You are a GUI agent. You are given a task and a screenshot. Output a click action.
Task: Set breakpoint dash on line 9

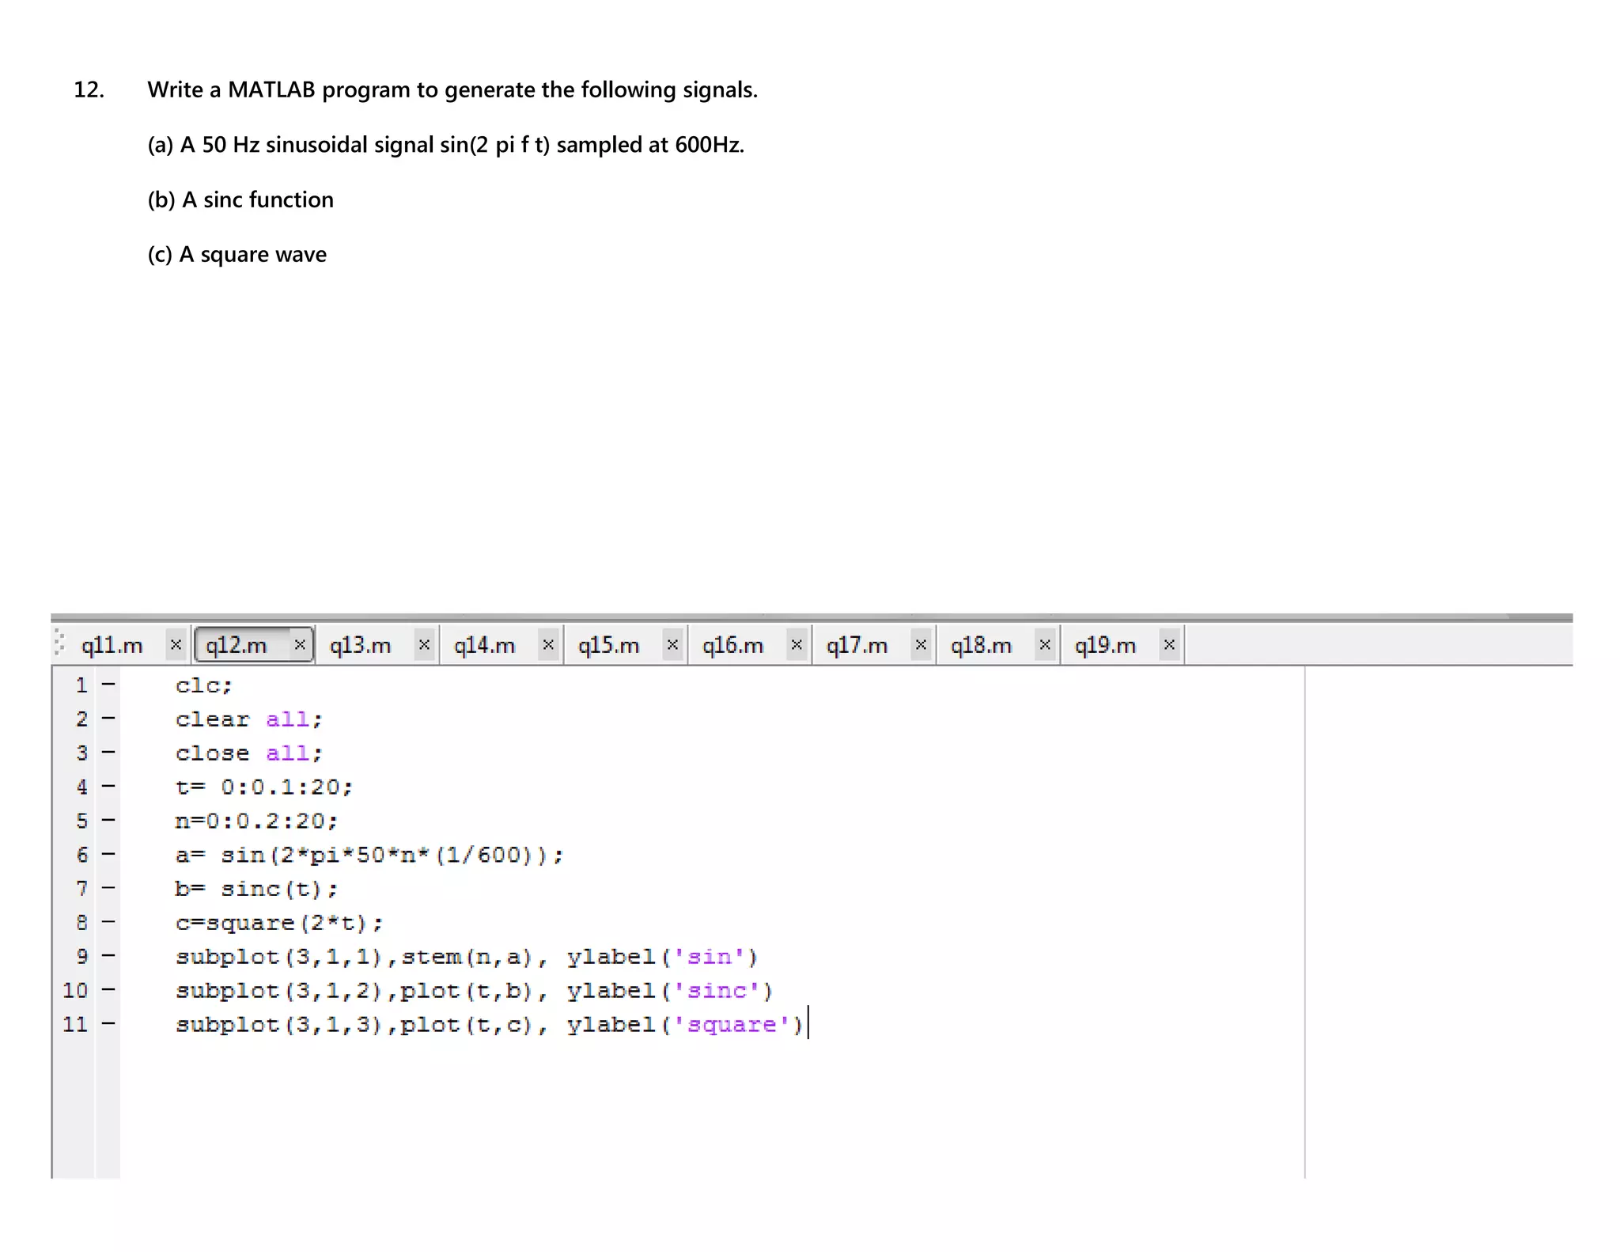pos(108,956)
